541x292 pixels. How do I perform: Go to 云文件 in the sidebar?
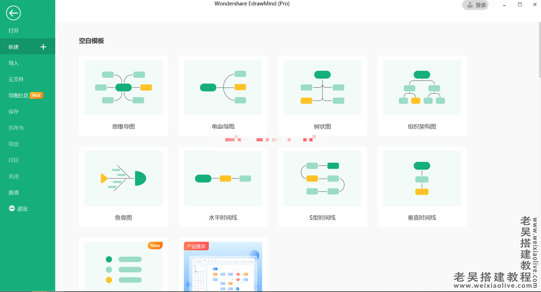[x=27, y=79]
